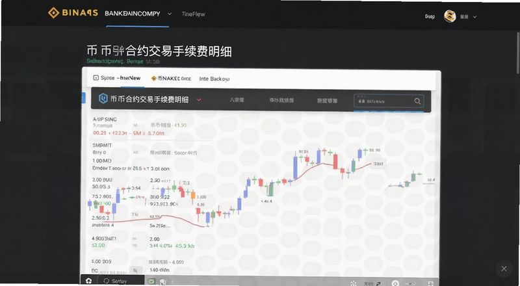520x286 pixels.
Task: Click the fan-shaped icon in bottom-right tray
Action: point(353,283)
